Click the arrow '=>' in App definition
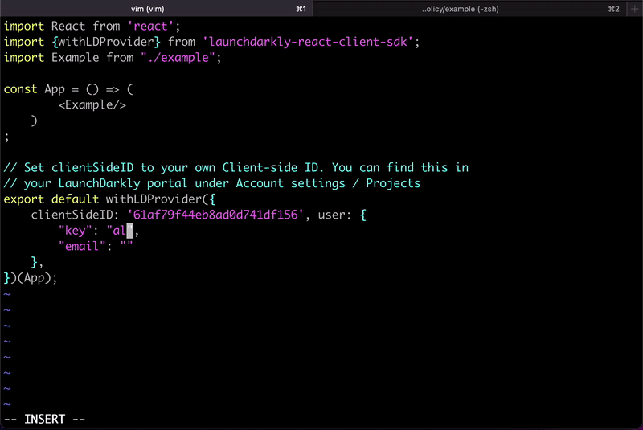This screenshot has height=430, width=643. click(x=113, y=89)
